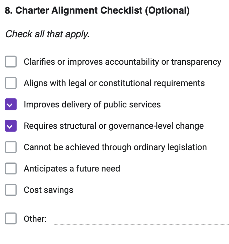Viewport: 229px width, 244px height.
Task: Click the 'Anticipates a future need' label text
Action: point(72,169)
